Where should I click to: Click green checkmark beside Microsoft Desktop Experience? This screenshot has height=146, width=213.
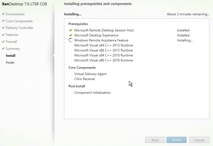70,35
